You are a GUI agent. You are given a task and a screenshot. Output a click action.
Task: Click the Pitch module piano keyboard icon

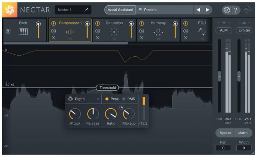pyautogui.click(x=23, y=31)
